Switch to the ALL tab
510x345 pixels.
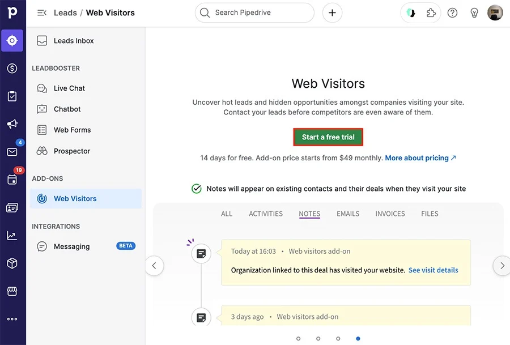pos(227,214)
